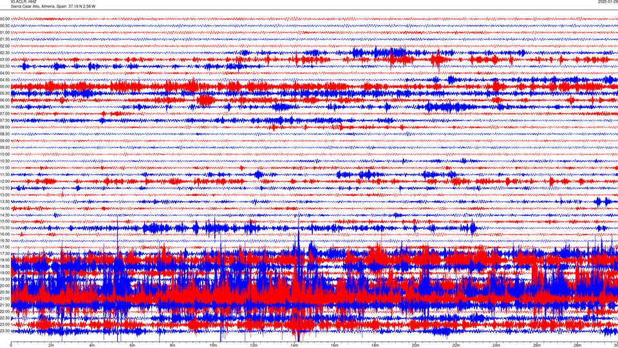Click the 22m tick on minute axis
618x348 pixels.
pos(456,345)
